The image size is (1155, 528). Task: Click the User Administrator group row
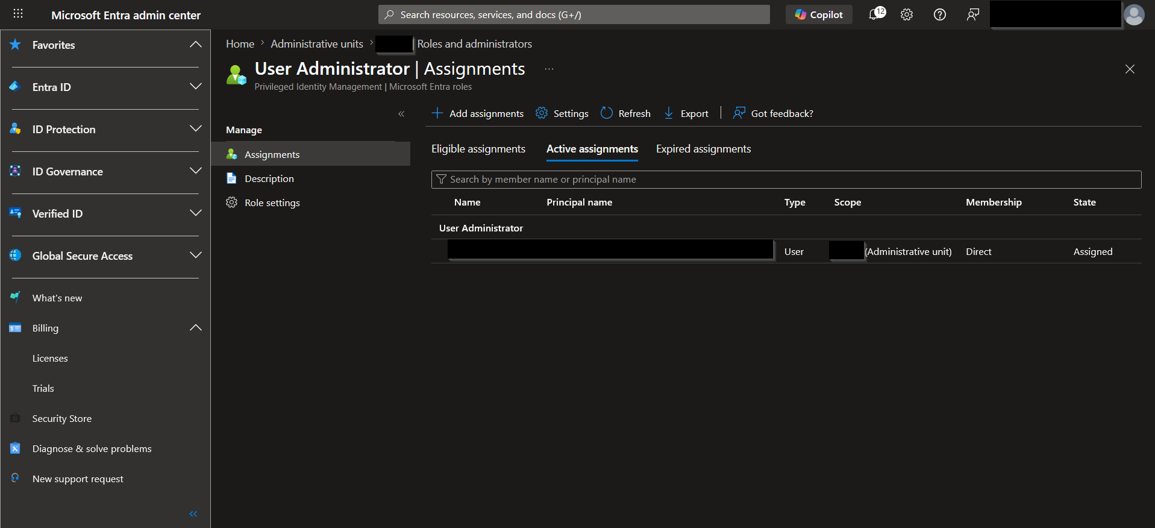tap(786, 228)
